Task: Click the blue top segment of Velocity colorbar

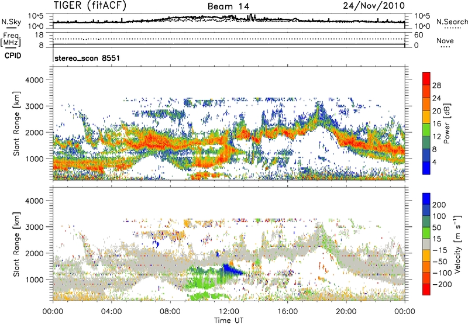Action: point(426,199)
